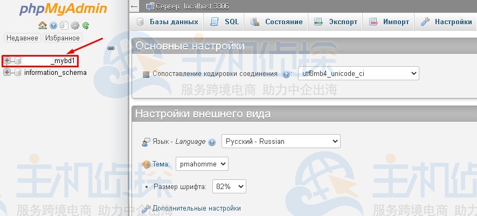Open the Экспорт tab
Viewport: 477px width, 216px height.
pos(336,22)
